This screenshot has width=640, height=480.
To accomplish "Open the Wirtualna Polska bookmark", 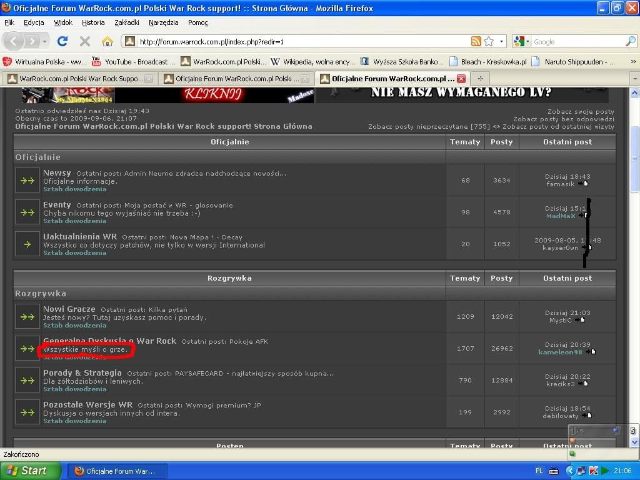I will pos(44,62).
